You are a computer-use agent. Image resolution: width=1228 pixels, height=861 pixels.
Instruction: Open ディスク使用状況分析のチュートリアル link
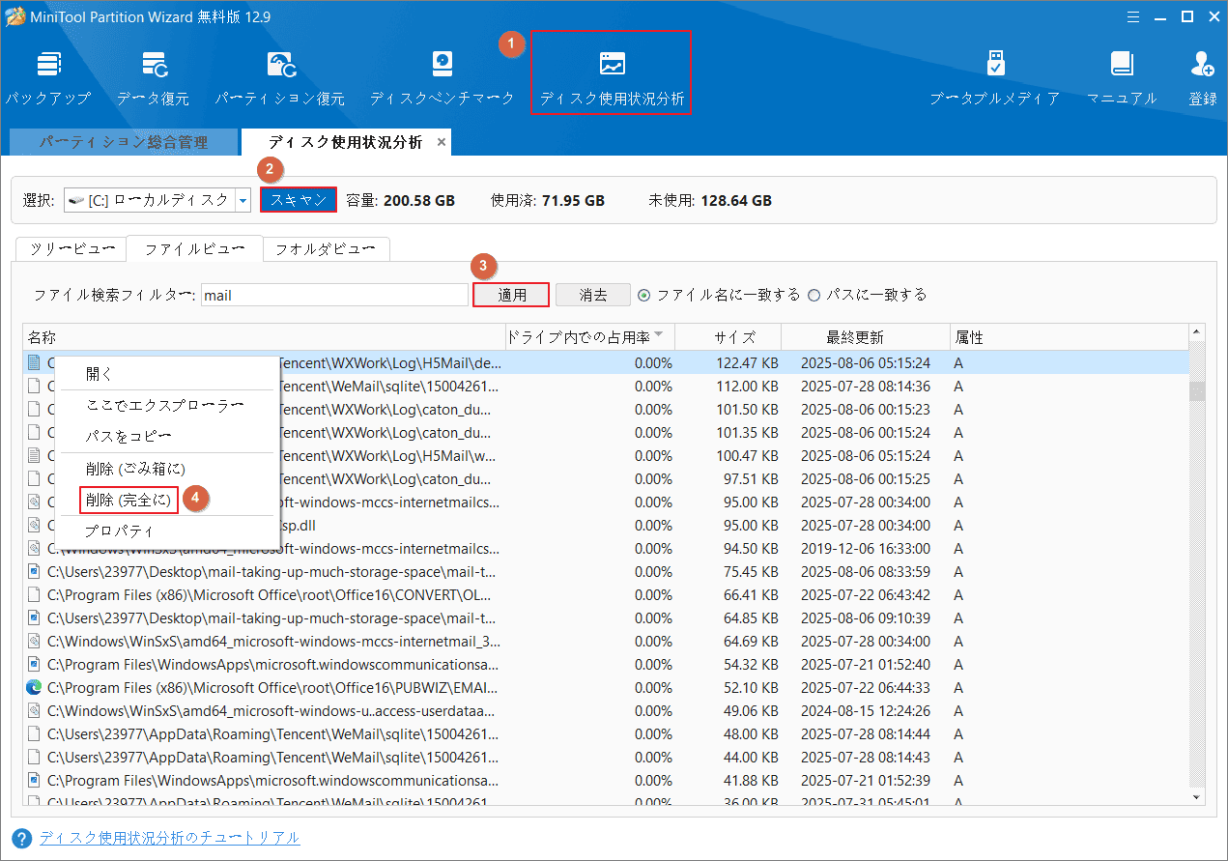click(x=169, y=838)
